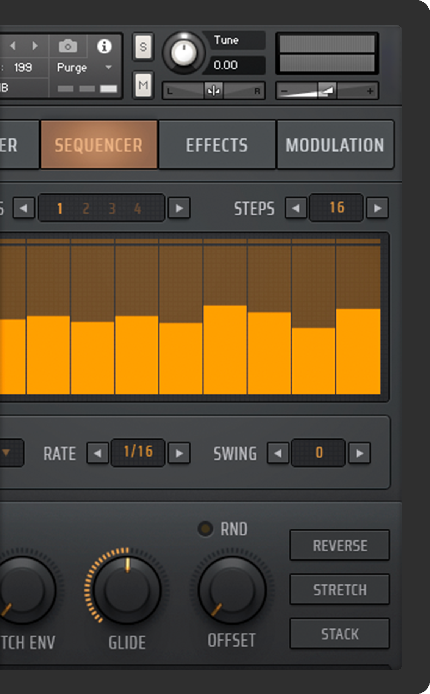Image resolution: width=430 pixels, height=694 pixels.
Task: Increase the STEPS value with right arrow
Action: click(x=377, y=208)
